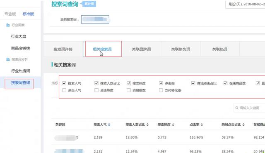The image size is (265, 153).
Task: Switch to 相关搜索词 tab
Action: [x=102, y=49]
